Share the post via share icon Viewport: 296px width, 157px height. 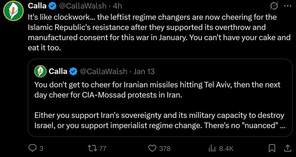[287, 148]
